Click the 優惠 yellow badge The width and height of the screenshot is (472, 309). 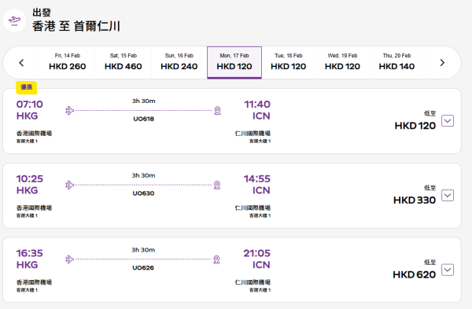pyautogui.click(x=27, y=87)
